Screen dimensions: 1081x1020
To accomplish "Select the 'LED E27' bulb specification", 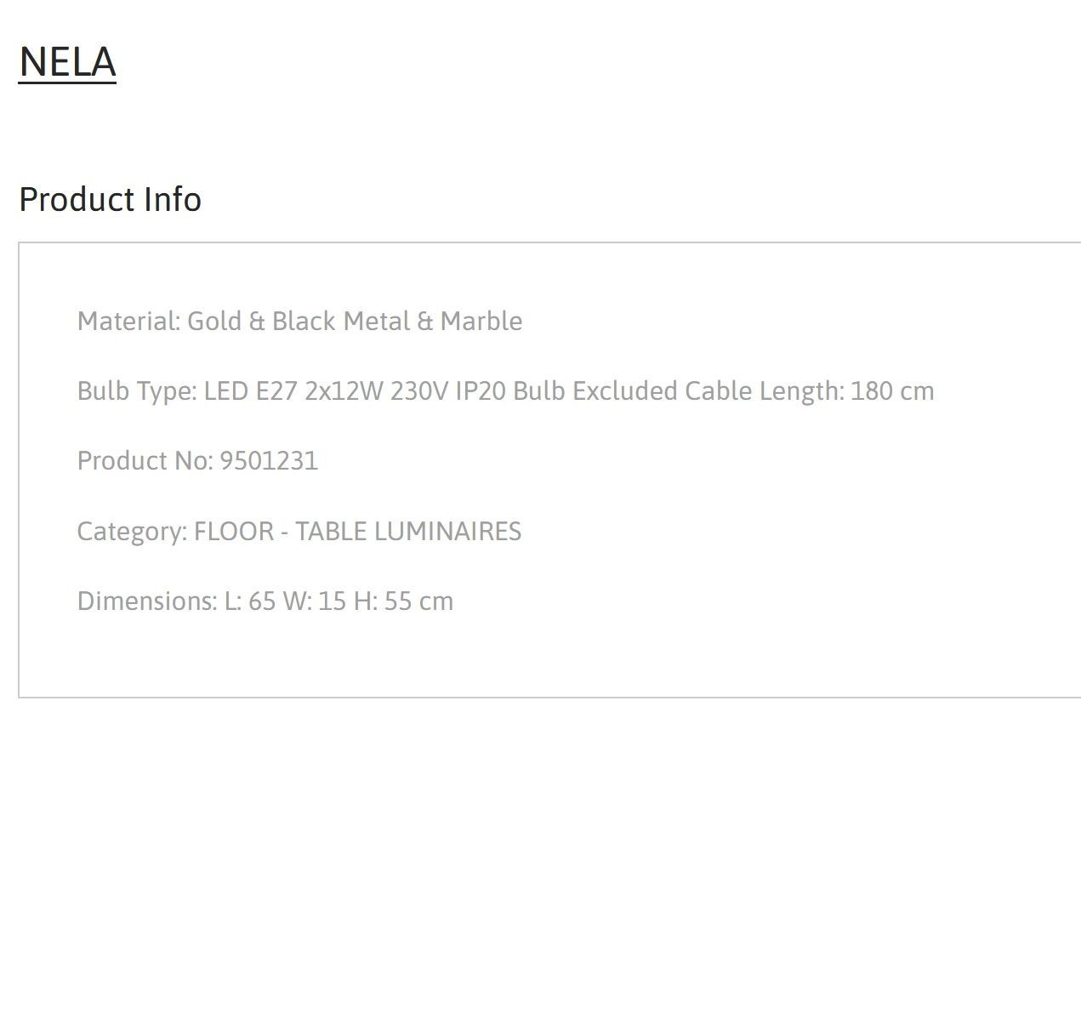I will click(251, 390).
